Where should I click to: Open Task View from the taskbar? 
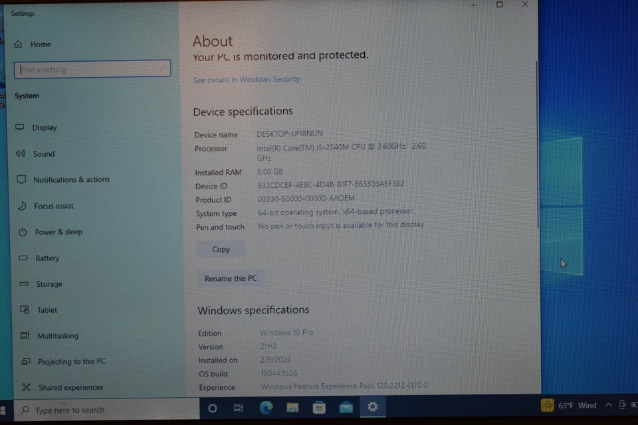(x=239, y=408)
